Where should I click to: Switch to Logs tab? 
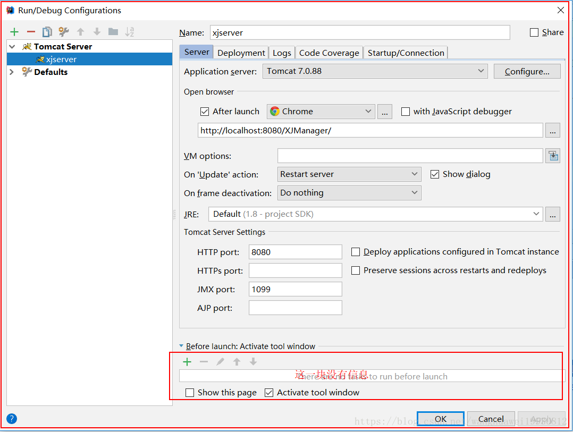coord(282,53)
